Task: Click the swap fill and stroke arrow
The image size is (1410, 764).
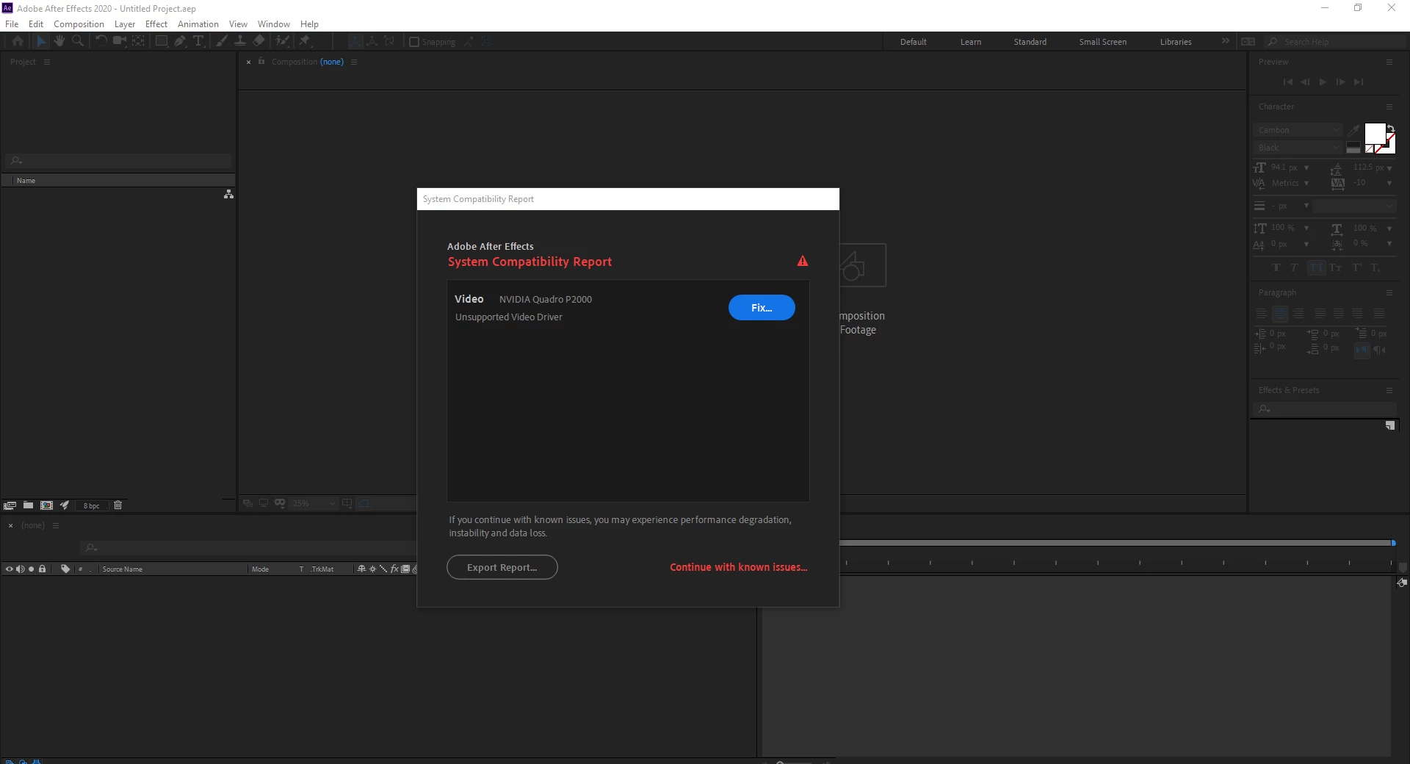Action: point(1390,129)
